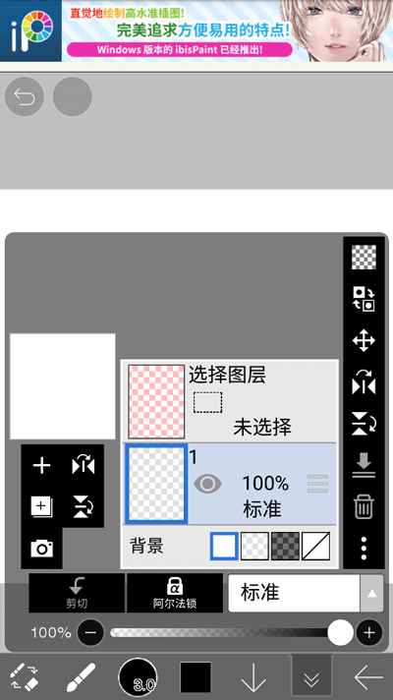Delete layer with trash icon
393x700 pixels.
click(364, 507)
